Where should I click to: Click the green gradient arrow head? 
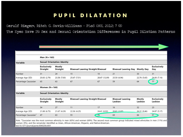163,47
